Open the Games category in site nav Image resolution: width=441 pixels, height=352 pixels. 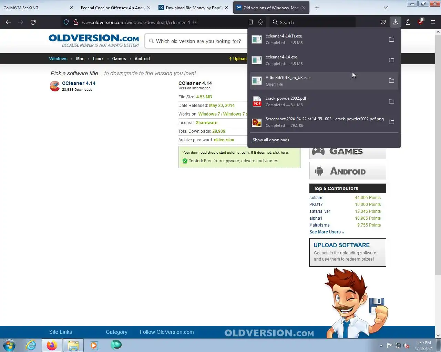(119, 59)
